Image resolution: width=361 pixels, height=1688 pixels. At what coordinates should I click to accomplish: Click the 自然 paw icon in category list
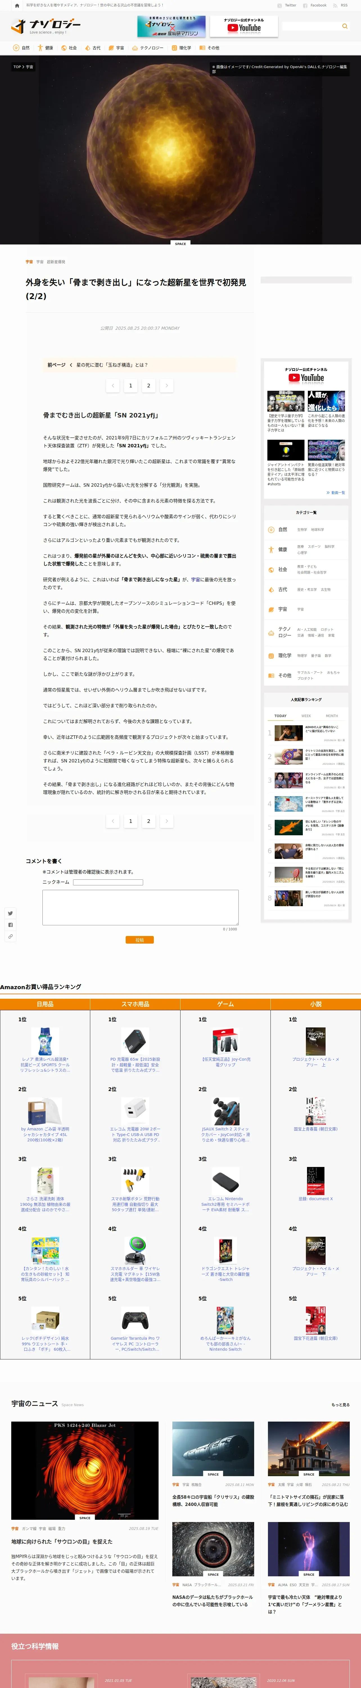pyautogui.click(x=271, y=529)
